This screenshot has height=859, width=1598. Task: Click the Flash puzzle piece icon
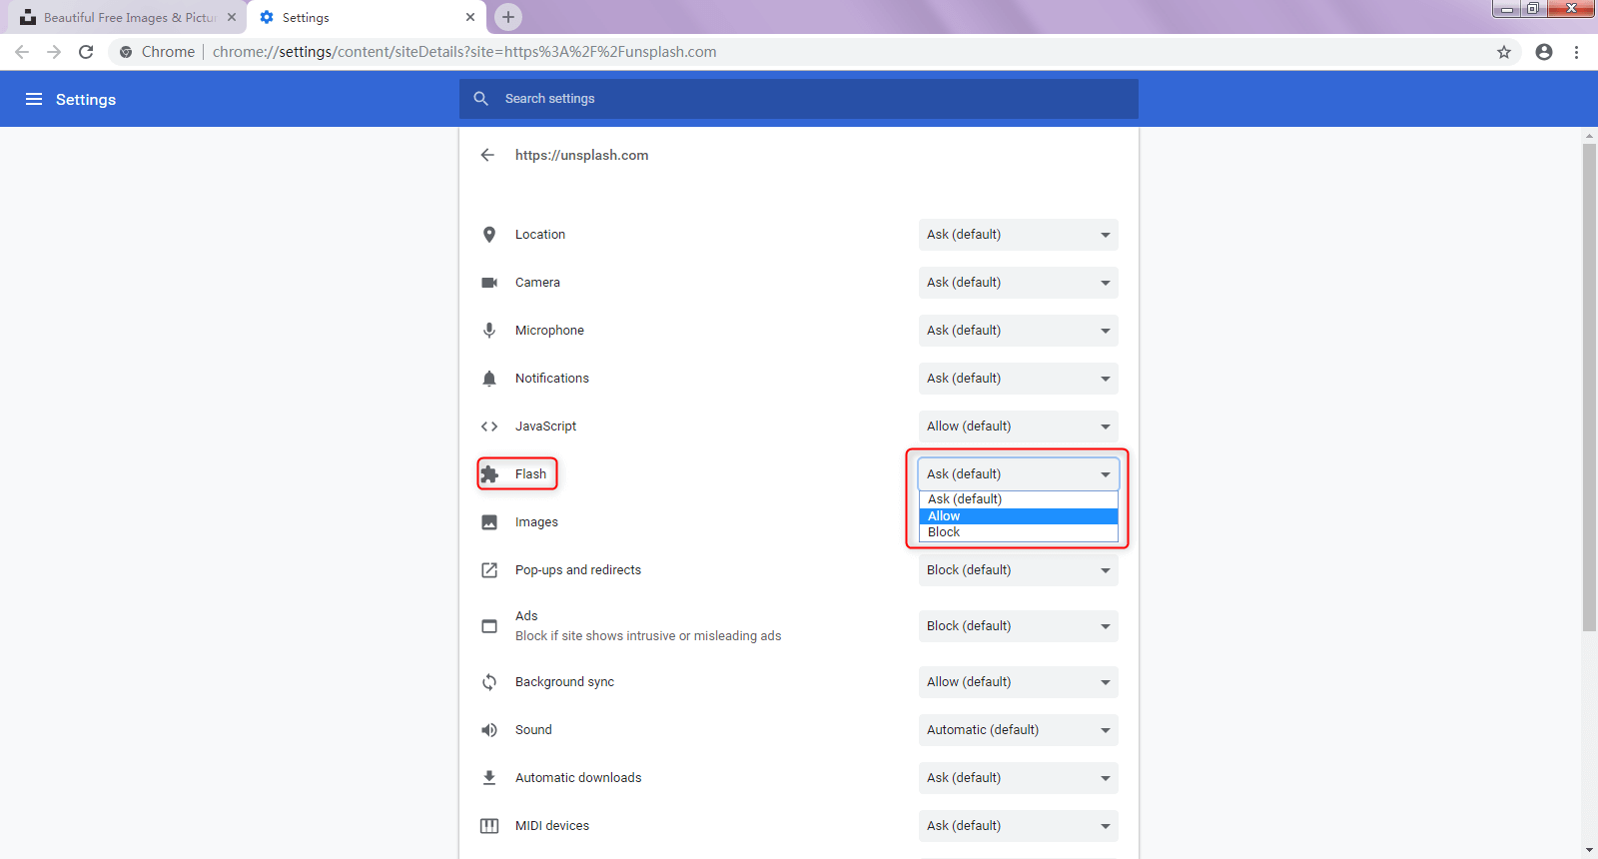(x=489, y=474)
